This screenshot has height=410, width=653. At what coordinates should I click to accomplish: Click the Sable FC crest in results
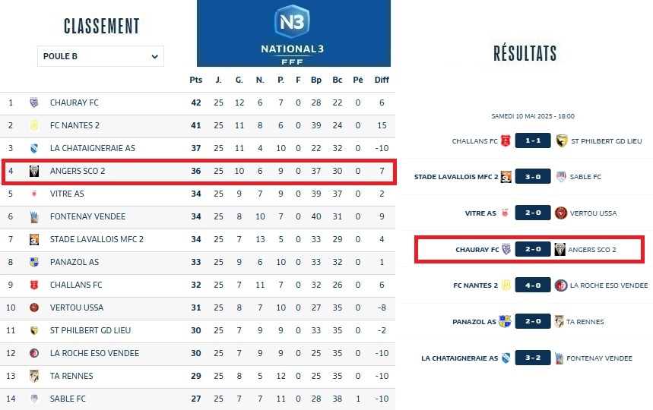click(562, 177)
